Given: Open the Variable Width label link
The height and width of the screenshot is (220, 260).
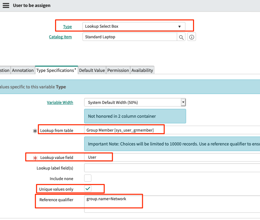Looking at the screenshot, I should pos(60,103).
